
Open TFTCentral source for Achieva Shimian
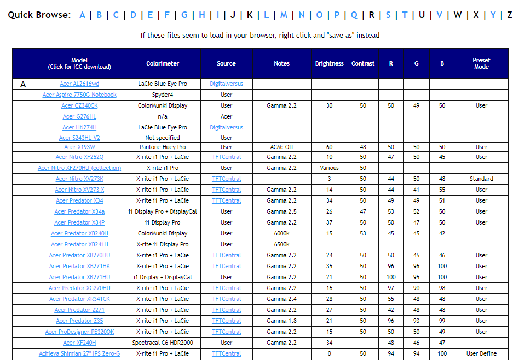coord(227,354)
